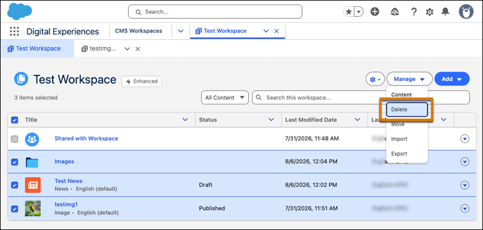Open the CMS Workspaces tab dropdown chevron
This screenshot has height=230, width=483.
[x=181, y=31]
